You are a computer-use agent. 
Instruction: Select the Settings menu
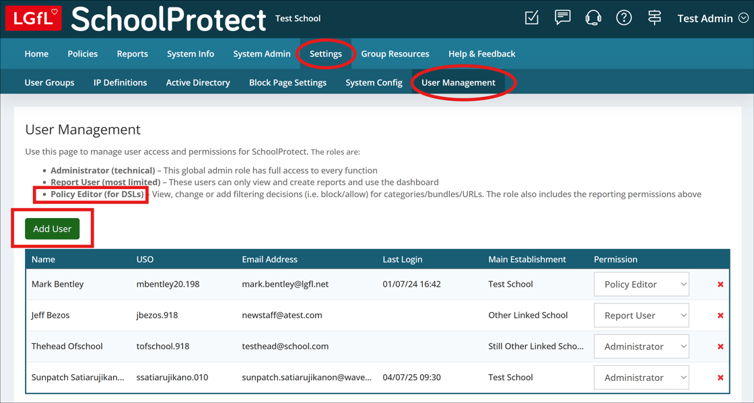[x=326, y=54]
